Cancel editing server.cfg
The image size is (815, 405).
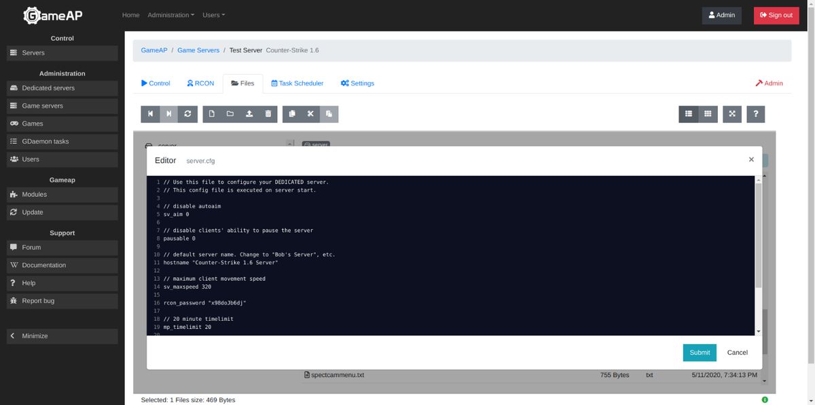(737, 352)
